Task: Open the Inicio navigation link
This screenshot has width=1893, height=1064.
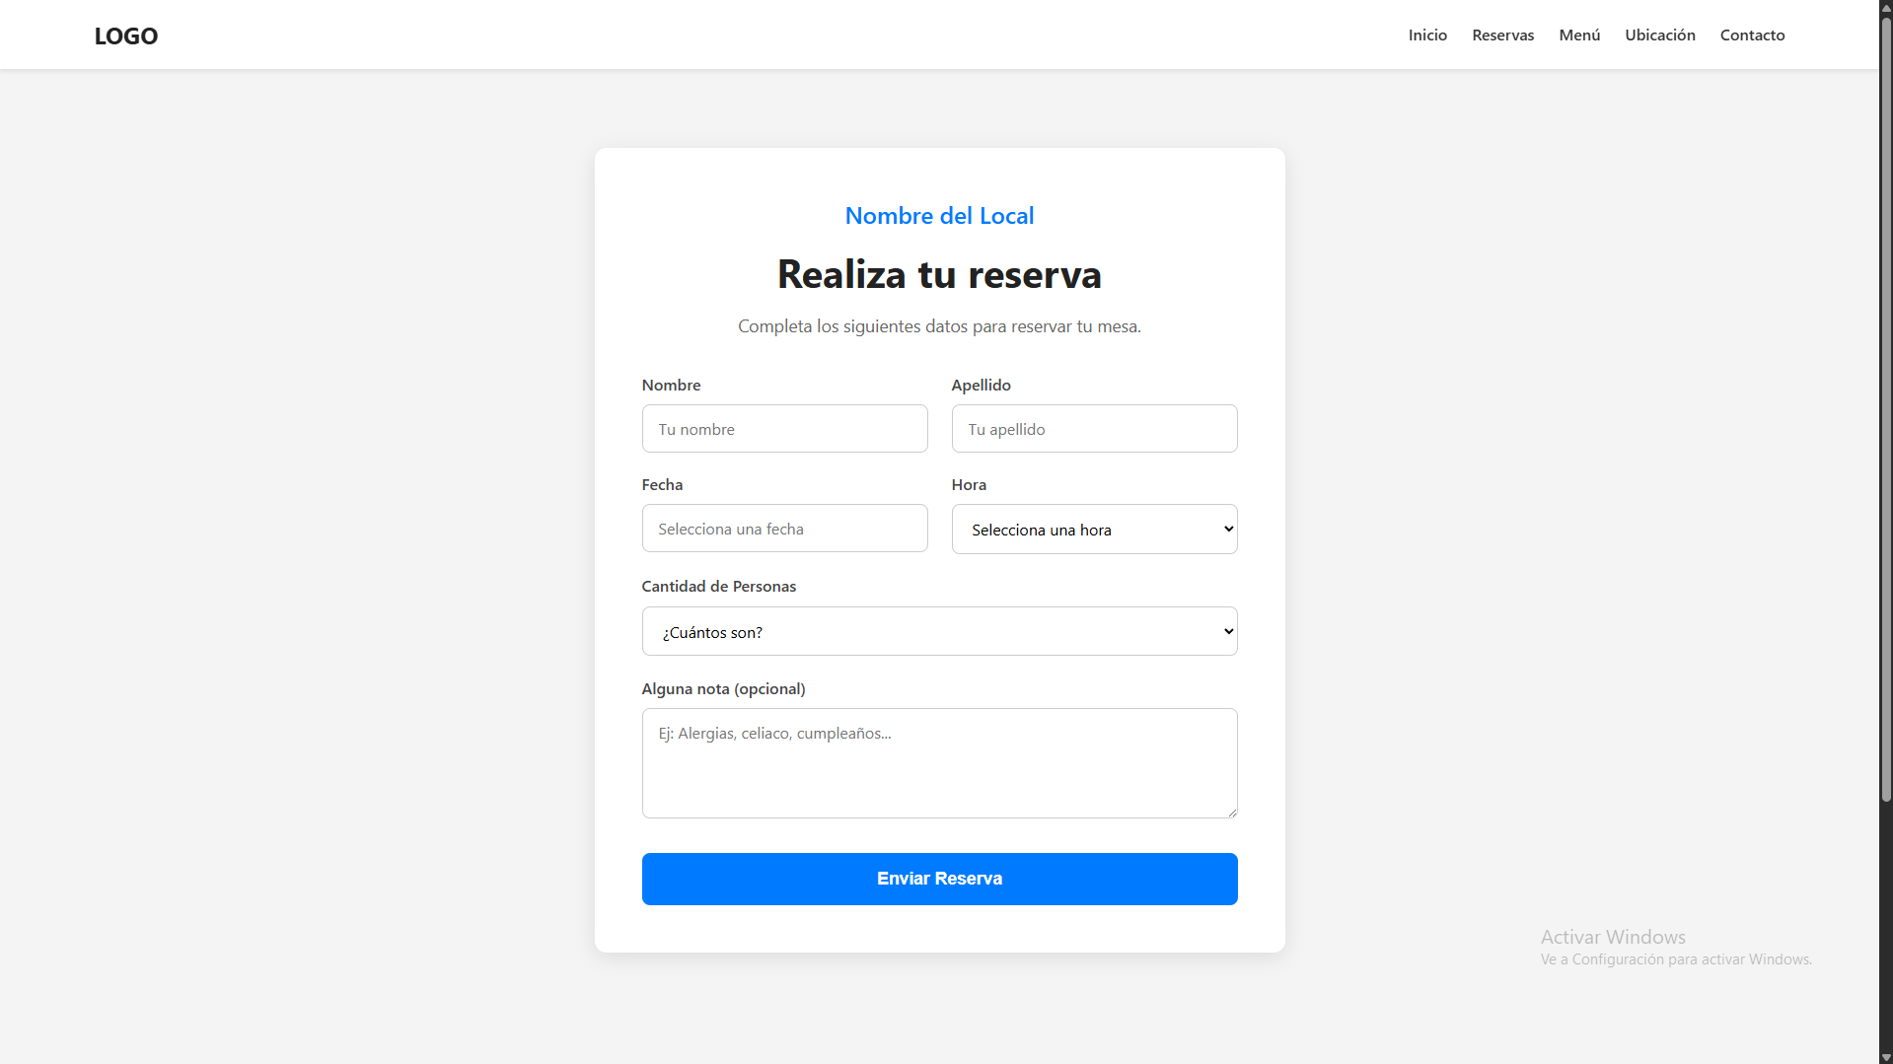Action: click(x=1426, y=35)
